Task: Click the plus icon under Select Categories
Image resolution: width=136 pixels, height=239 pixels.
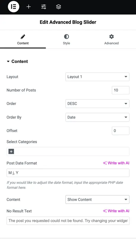Action: pyautogui.click(x=11, y=151)
